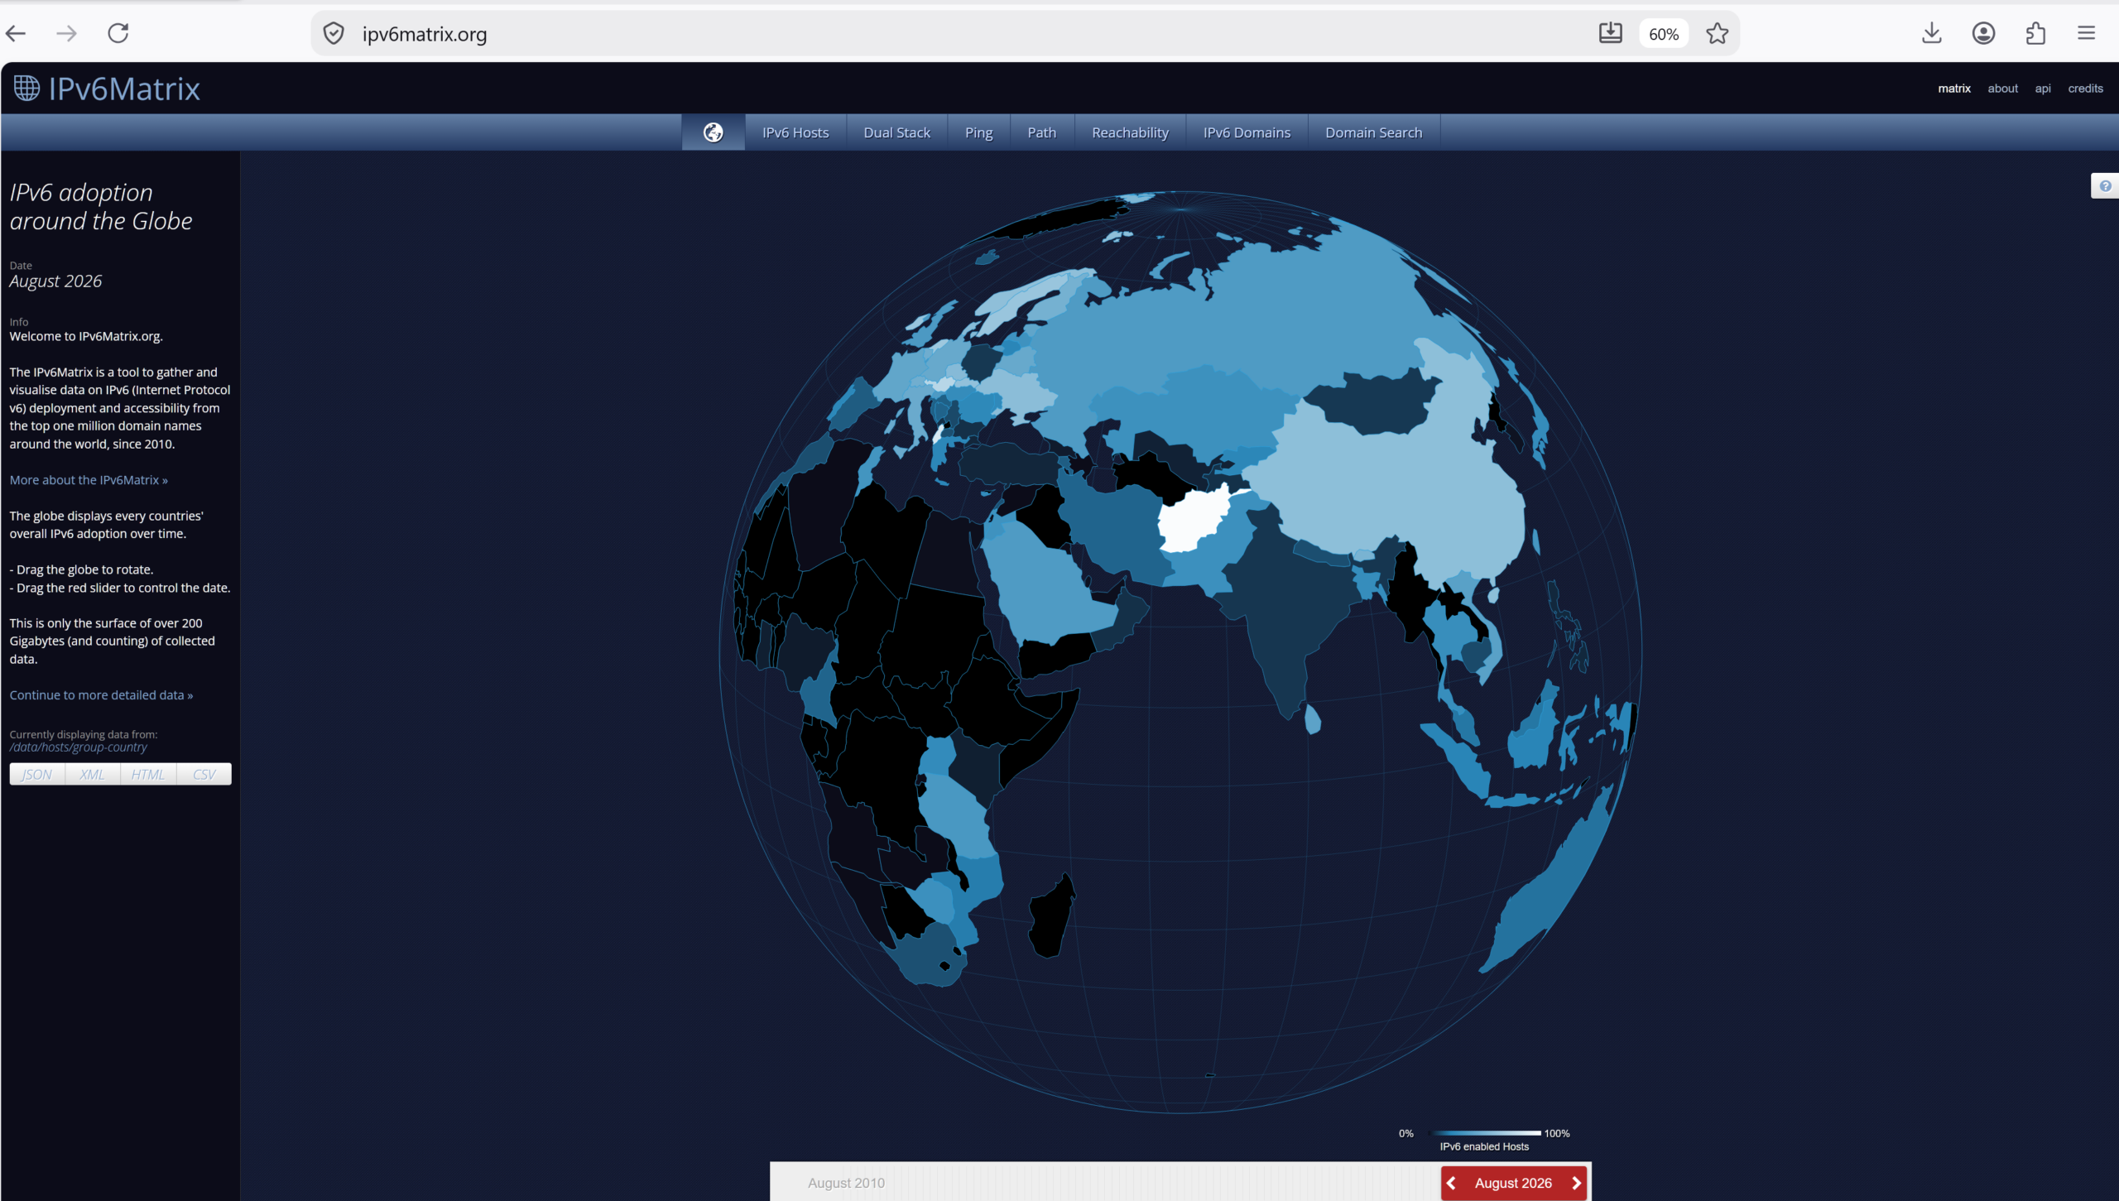Click the install page icon in address bar

1610,33
